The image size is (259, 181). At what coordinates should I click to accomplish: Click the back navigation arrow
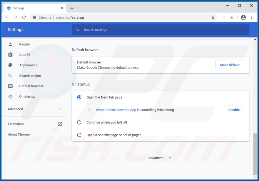click(7, 17)
